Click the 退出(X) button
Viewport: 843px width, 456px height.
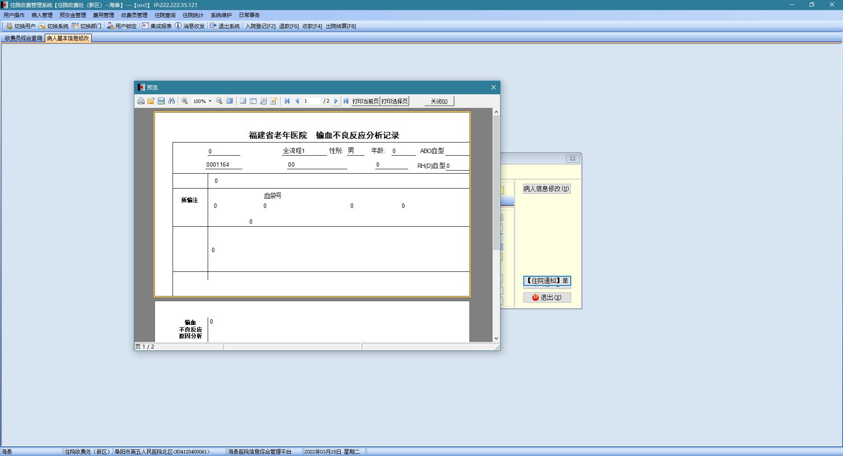point(547,297)
